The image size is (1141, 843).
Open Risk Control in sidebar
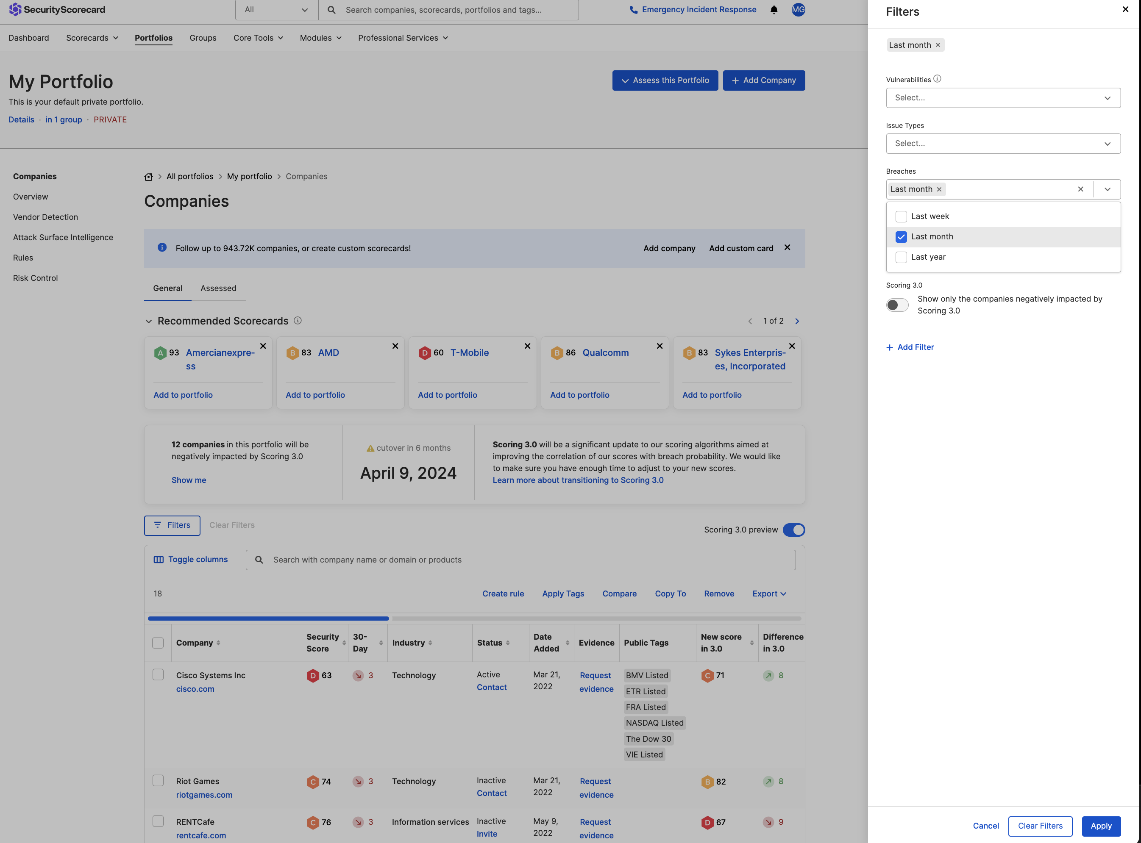(35, 278)
